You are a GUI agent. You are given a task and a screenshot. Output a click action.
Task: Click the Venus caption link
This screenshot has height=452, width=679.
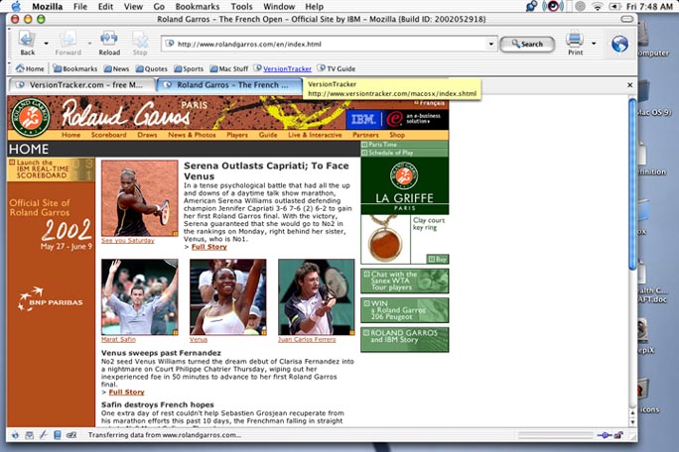coord(199,340)
